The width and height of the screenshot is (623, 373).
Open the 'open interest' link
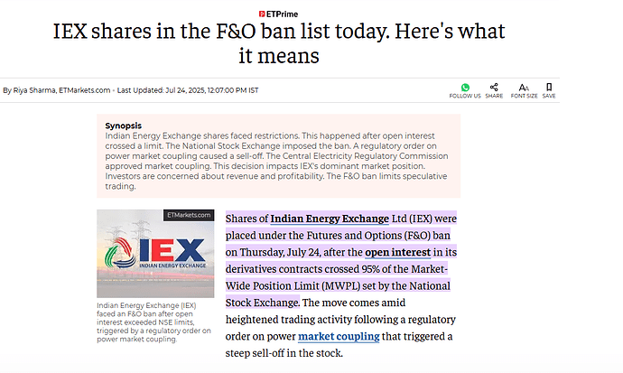[x=395, y=251]
